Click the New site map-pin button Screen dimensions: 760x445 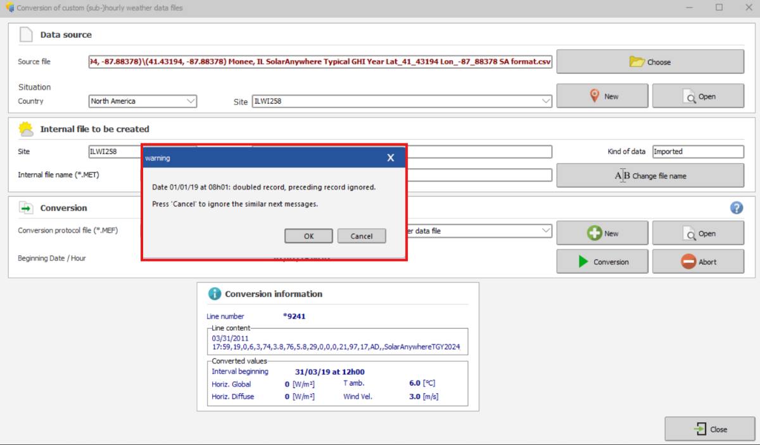(x=602, y=96)
